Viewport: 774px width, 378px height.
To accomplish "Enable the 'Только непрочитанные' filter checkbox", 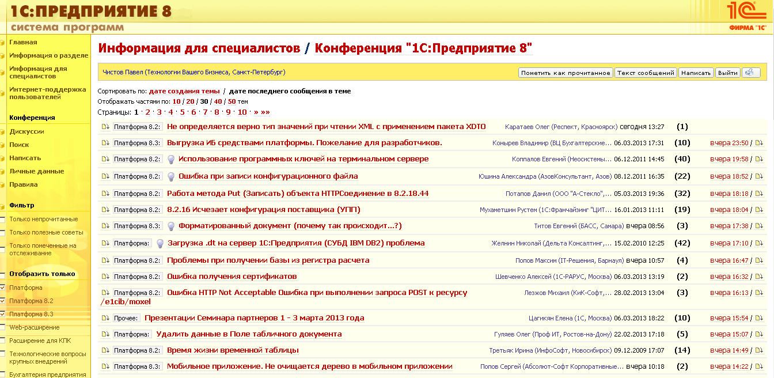I will tap(2, 220).
